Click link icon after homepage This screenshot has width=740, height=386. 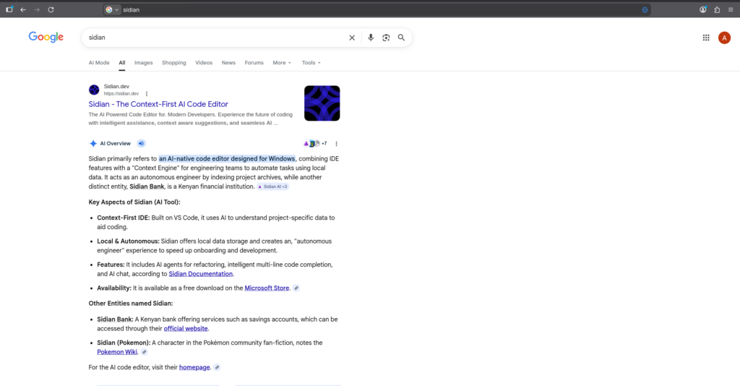(217, 367)
